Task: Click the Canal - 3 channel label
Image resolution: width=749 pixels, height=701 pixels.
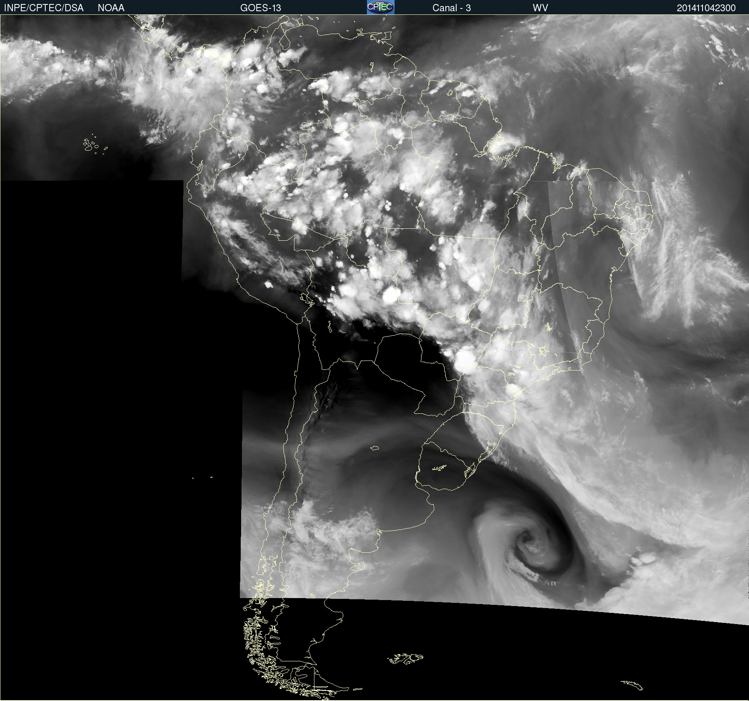Action: point(451,8)
